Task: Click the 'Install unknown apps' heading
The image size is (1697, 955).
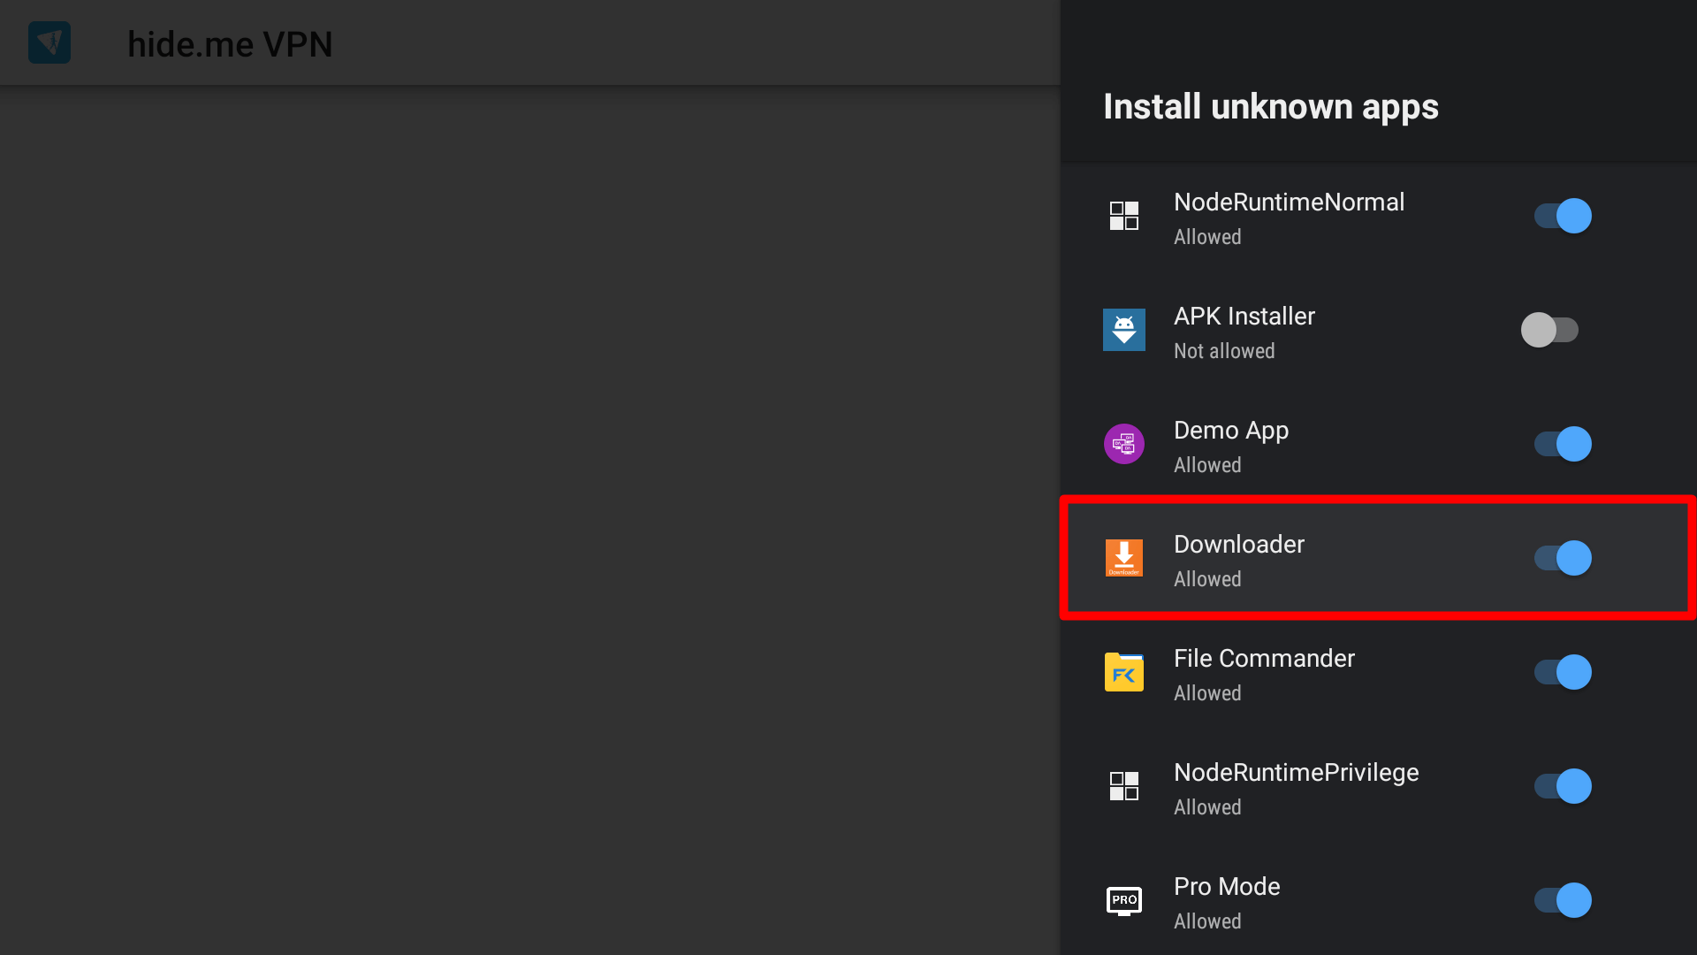Action: tap(1271, 108)
